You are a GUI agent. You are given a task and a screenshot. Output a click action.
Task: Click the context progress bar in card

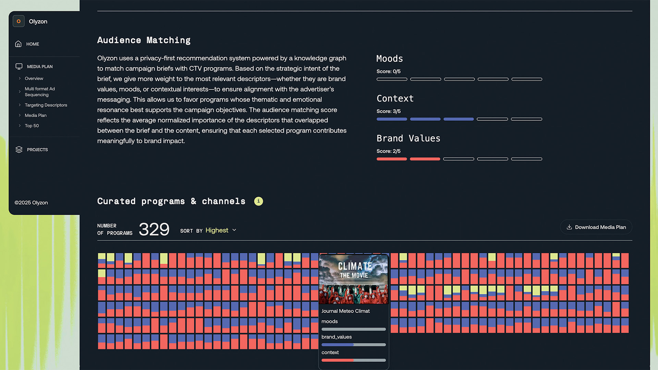353,360
